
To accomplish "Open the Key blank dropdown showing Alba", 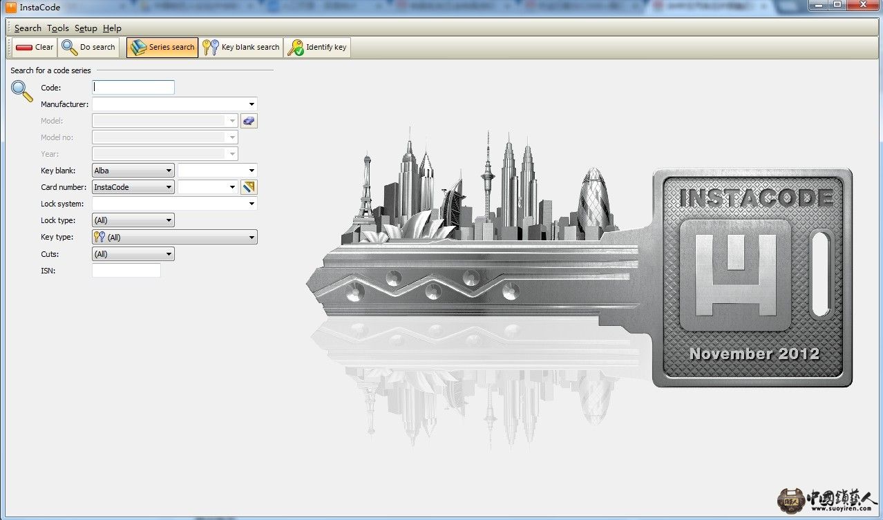I will tap(133, 171).
